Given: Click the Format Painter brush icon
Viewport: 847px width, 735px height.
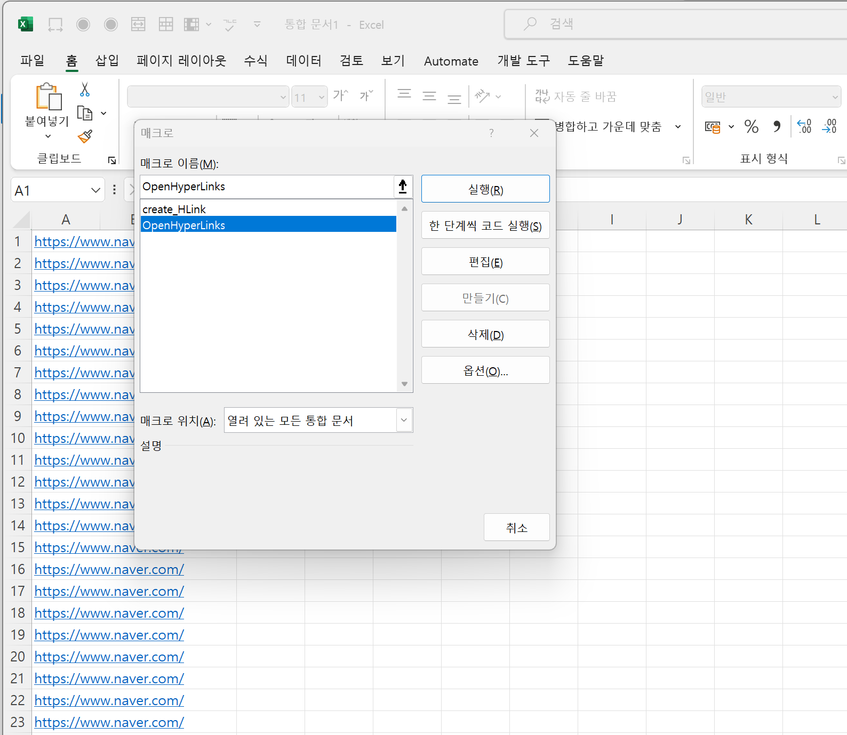Looking at the screenshot, I should pyautogui.click(x=85, y=137).
